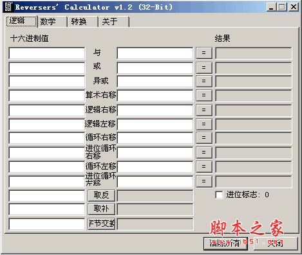Focus the input field left of 字节交换
The width and height of the screenshot is (302, 255).
tap(47, 224)
